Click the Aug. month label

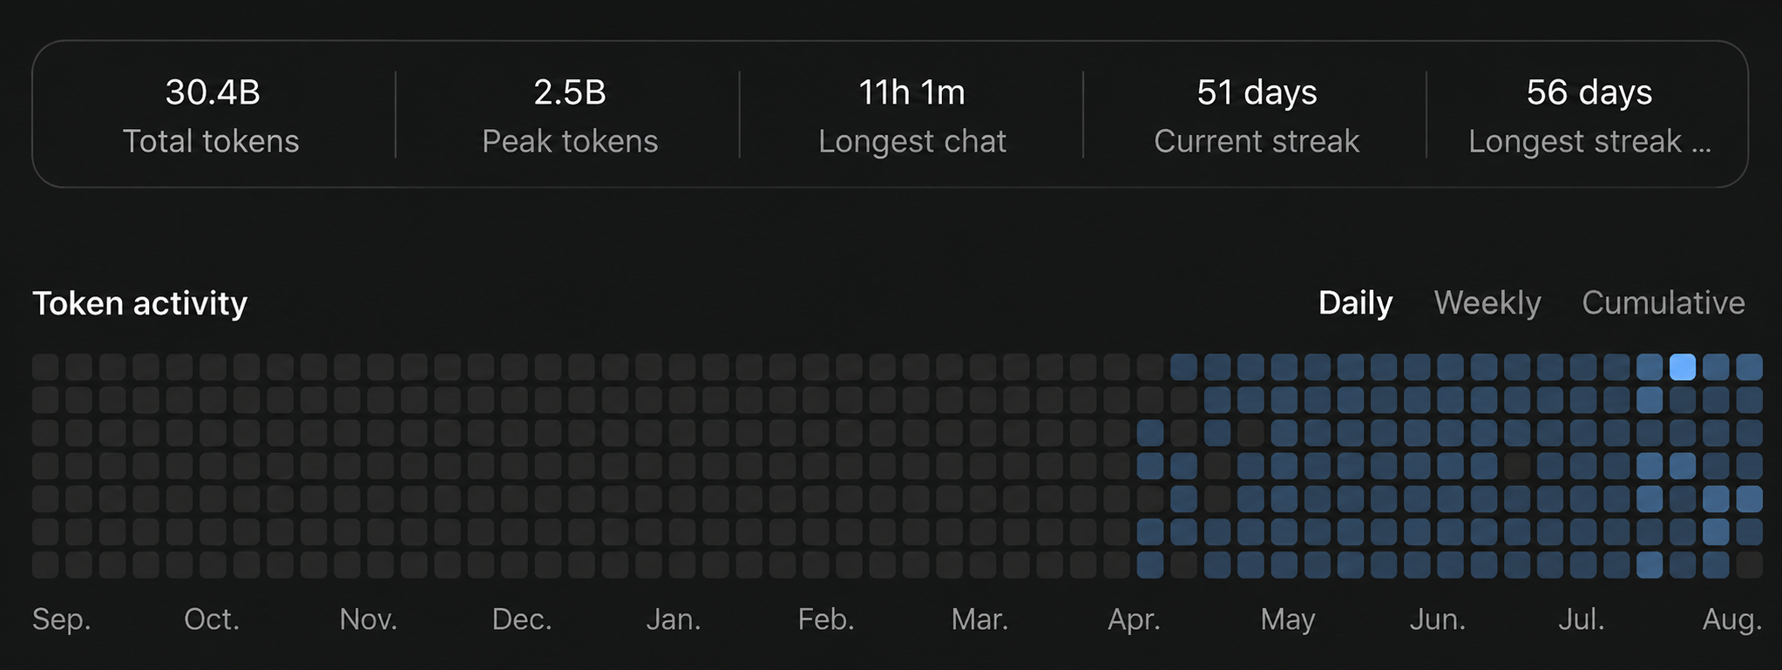point(1732,619)
